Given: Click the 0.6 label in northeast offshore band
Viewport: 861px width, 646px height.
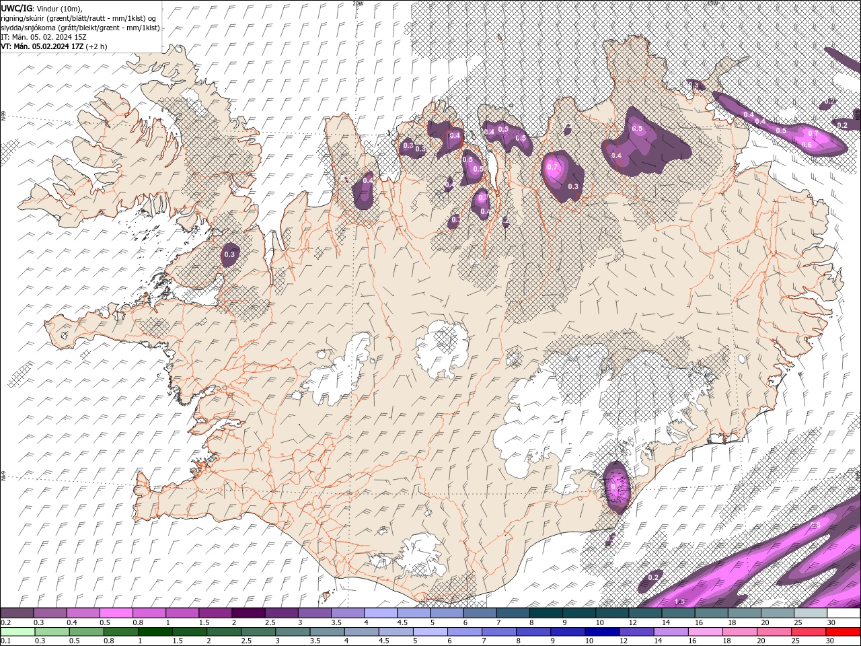Looking at the screenshot, I should (x=807, y=145).
